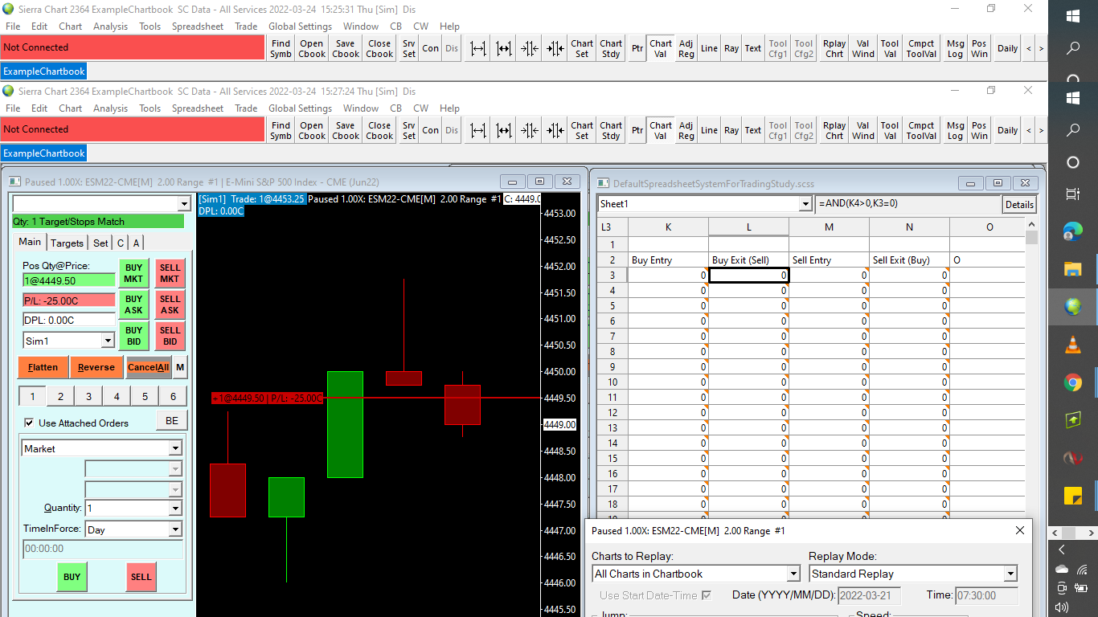Select column M header in the spreadsheet
The width and height of the screenshot is (1098, 617).
829,227
